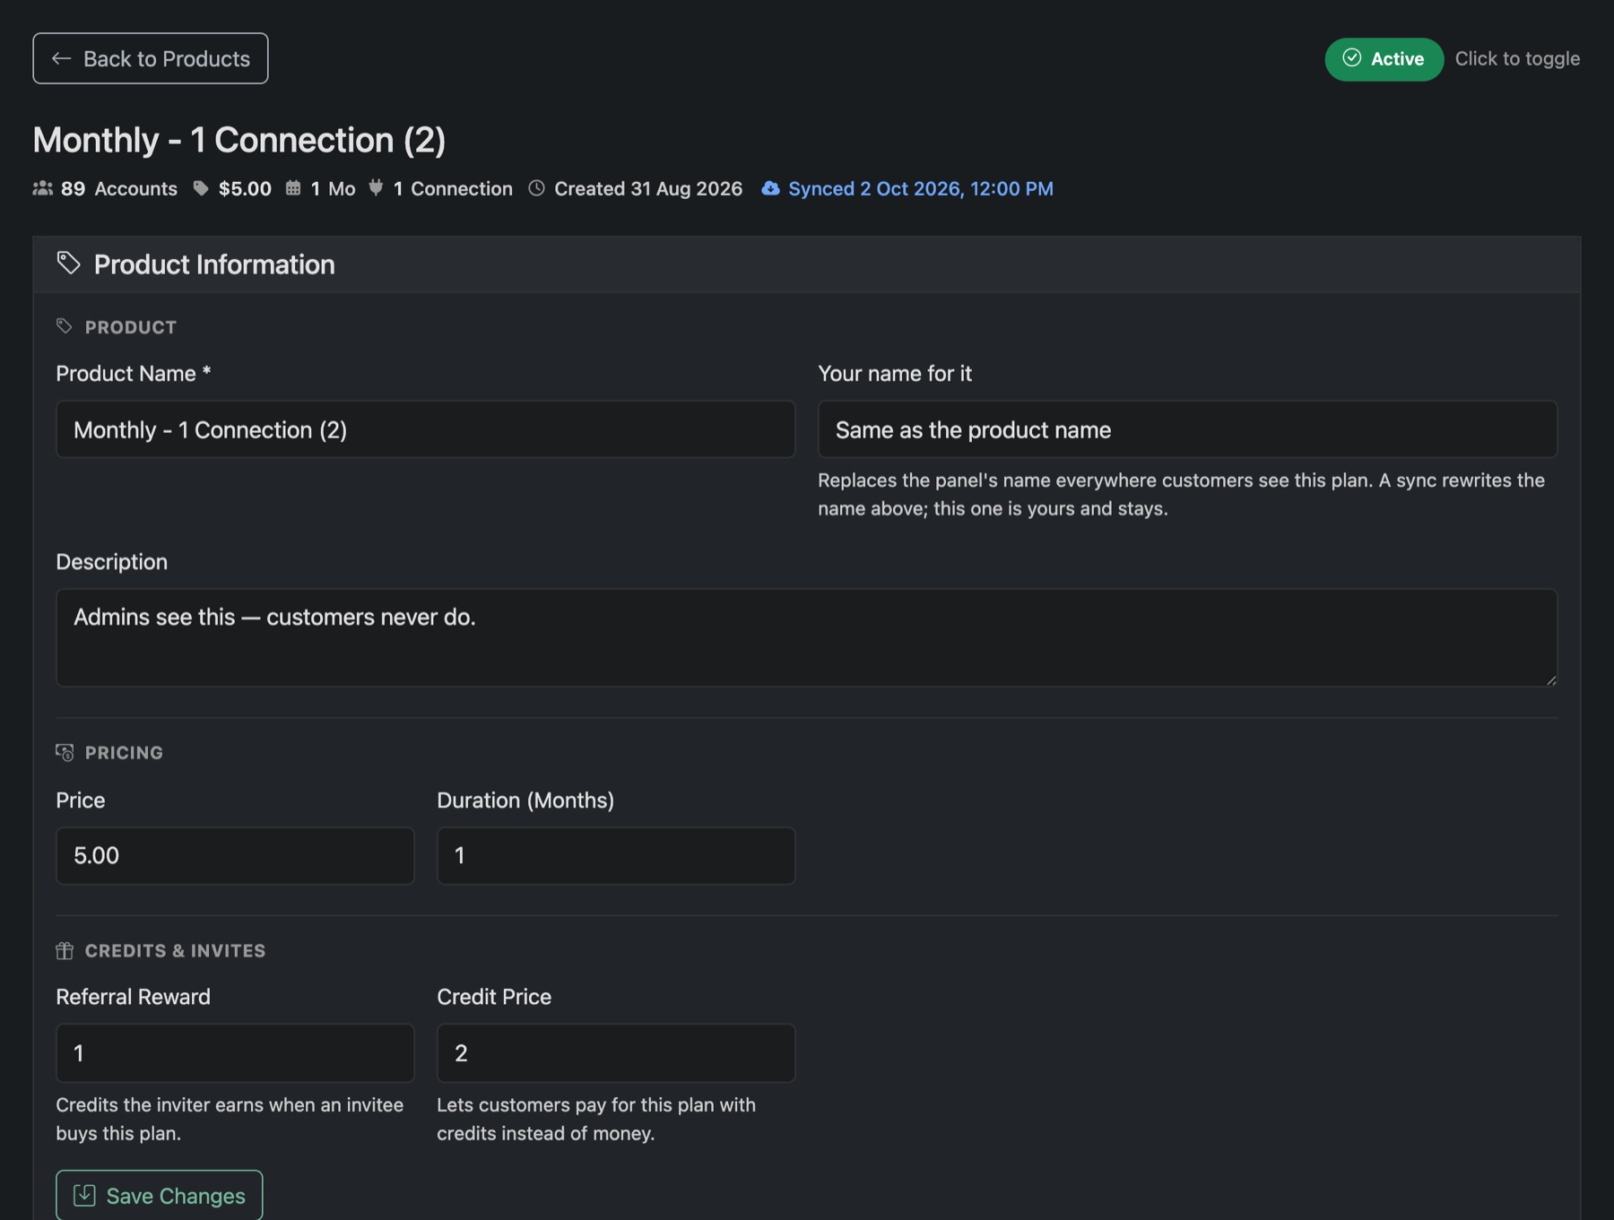Click the accounts people icon

(x=42, y=188)
